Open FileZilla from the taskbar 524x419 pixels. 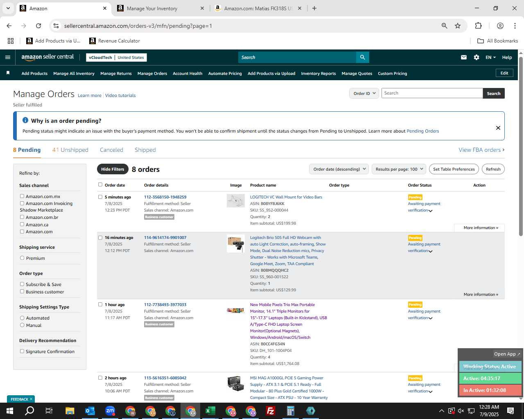coord(271,411)
